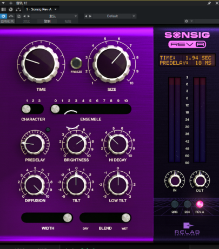
Task: Toggle the predelay sync LED
Action: pyautogui.click(x=48, y=130)
